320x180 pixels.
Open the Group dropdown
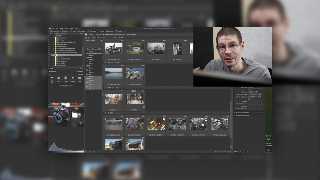click(x=105, y=38)
